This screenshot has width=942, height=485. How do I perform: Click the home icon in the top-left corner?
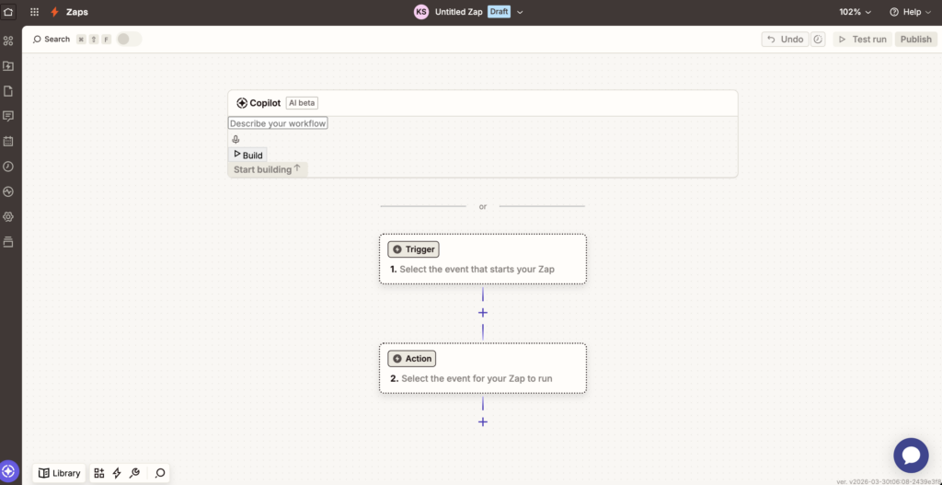point(9,12)
